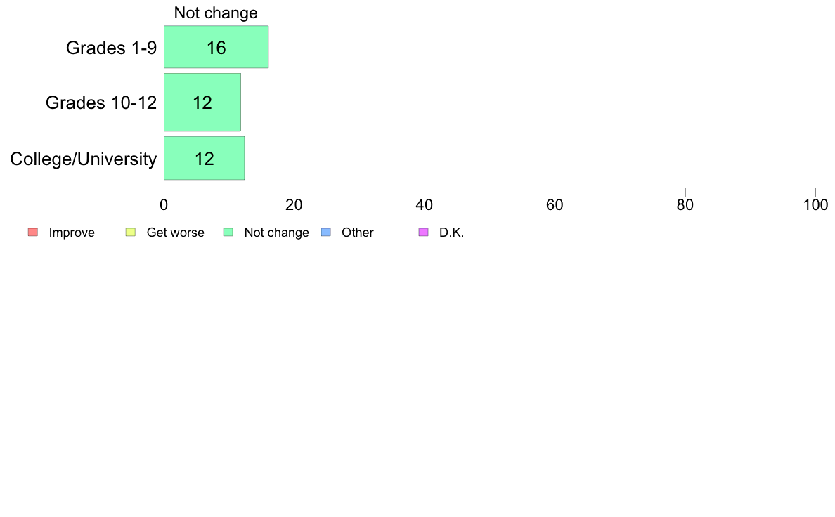Click the green Not change legend swatch

pyautogui.click(x=228, y=232)
